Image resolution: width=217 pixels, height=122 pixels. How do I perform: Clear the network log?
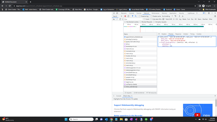pyautogui.click(x=128, y=16)
